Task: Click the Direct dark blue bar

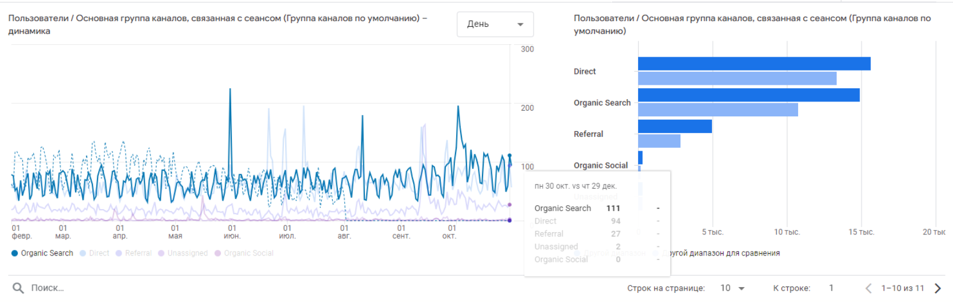Action: click(x=754, y=64)
